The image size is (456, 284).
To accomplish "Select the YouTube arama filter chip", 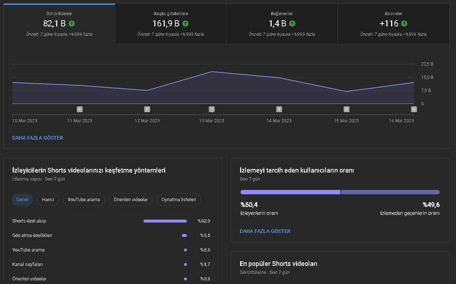I will (x=84, y=200).
